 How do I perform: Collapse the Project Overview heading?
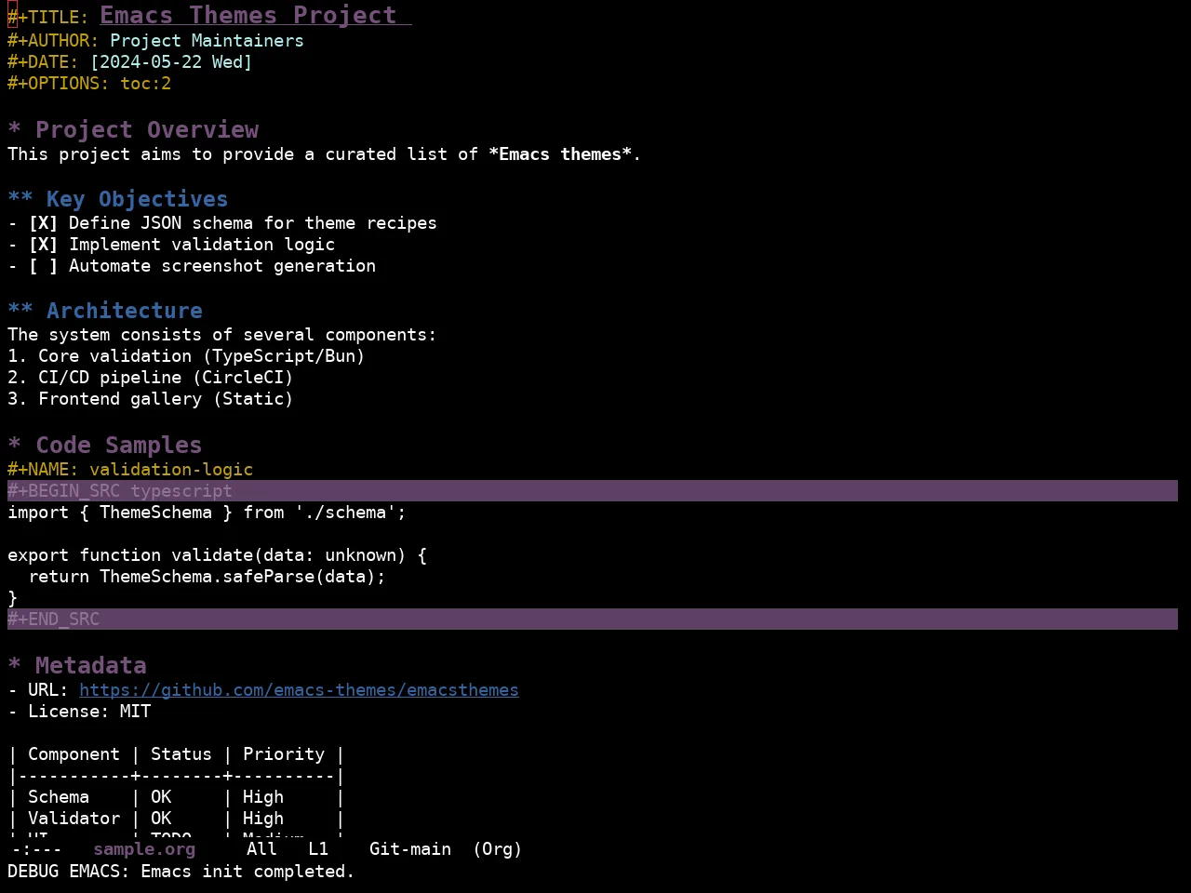click(133, 130)
